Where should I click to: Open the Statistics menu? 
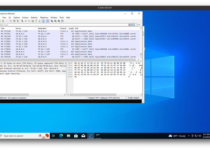click(x=34, y=17)
